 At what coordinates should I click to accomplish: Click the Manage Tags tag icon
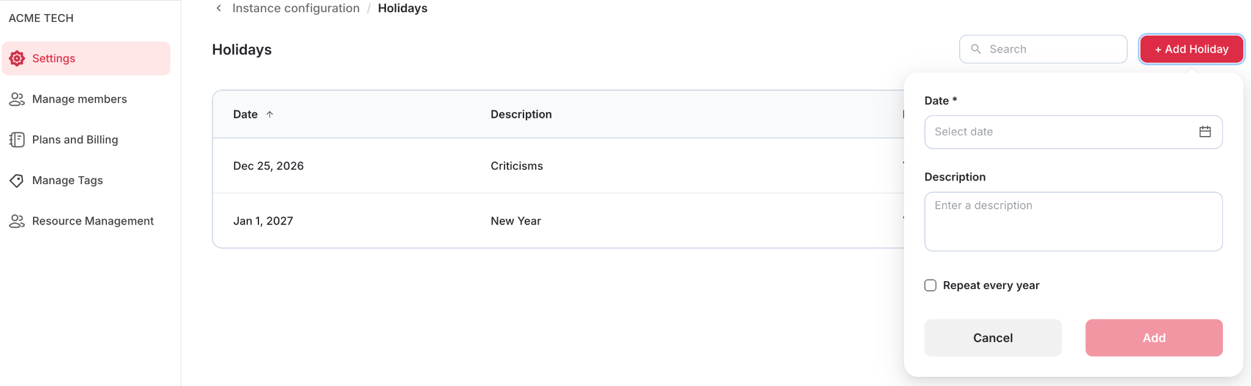(17, 180)
